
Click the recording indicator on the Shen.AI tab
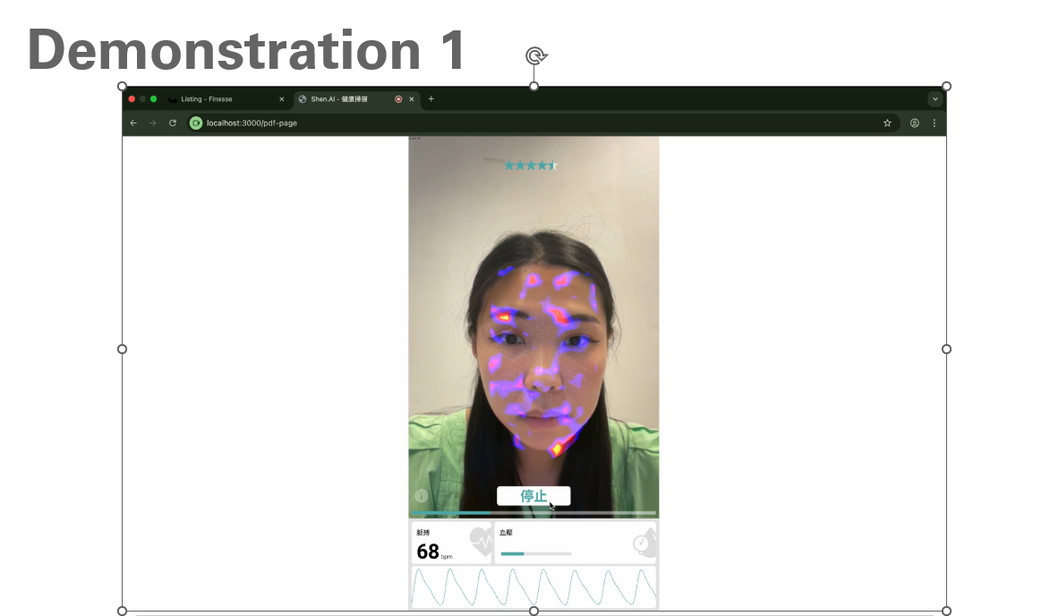pyautogui.click(x=398, y=99)
